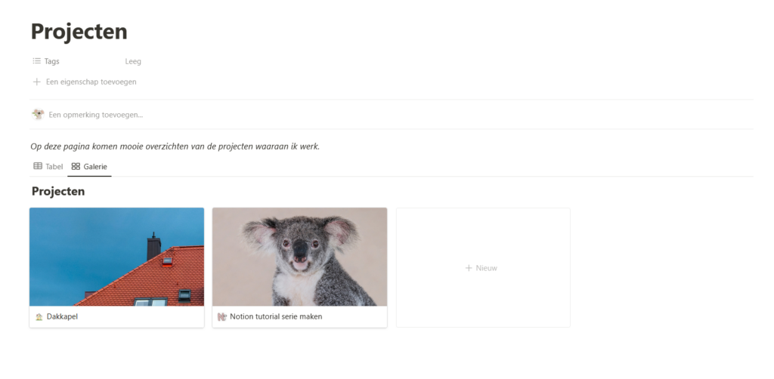Click the italic page description text

(175, 146)
